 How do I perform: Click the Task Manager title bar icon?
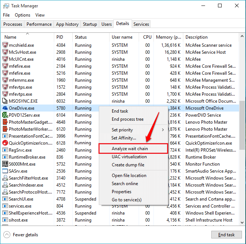point(6,6)
